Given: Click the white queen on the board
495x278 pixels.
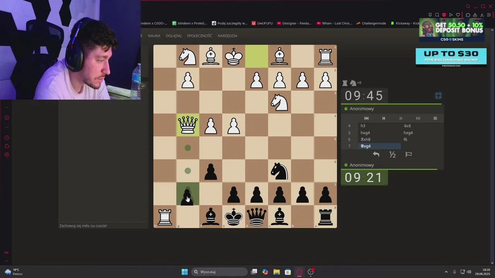Looking at the screenshot, I should pyautogui.click(x=188, y=125).
